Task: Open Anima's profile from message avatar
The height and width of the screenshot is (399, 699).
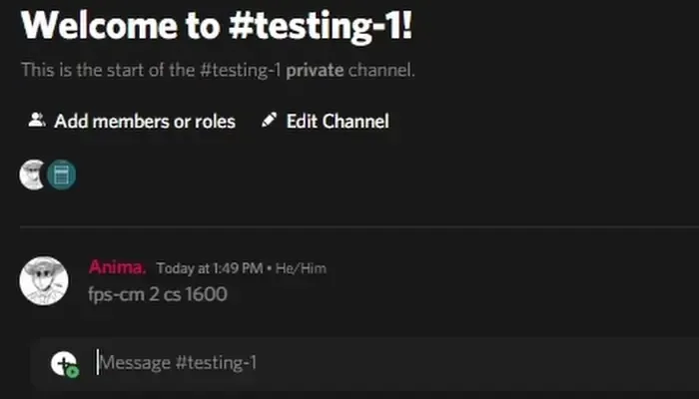Action: click(x=44, y=281)
